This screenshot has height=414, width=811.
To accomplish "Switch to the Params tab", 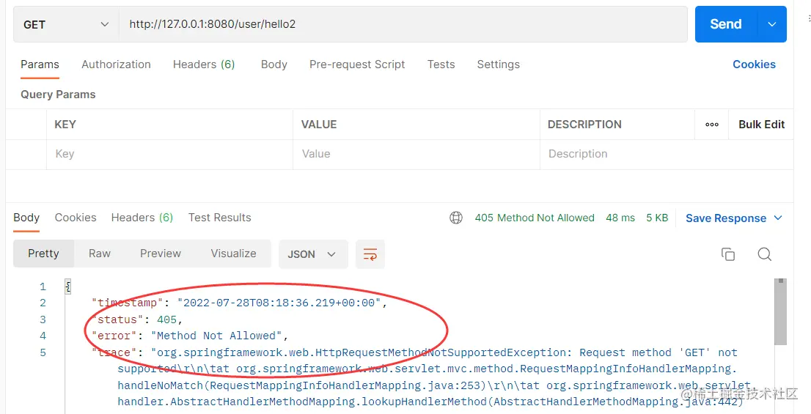I will pyautogui.click(x=40, y=64).
